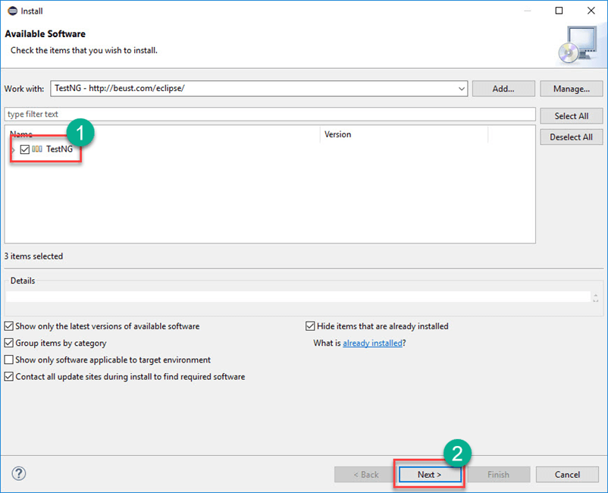Enable Show only software applicable to target environment

click(10, 360)
